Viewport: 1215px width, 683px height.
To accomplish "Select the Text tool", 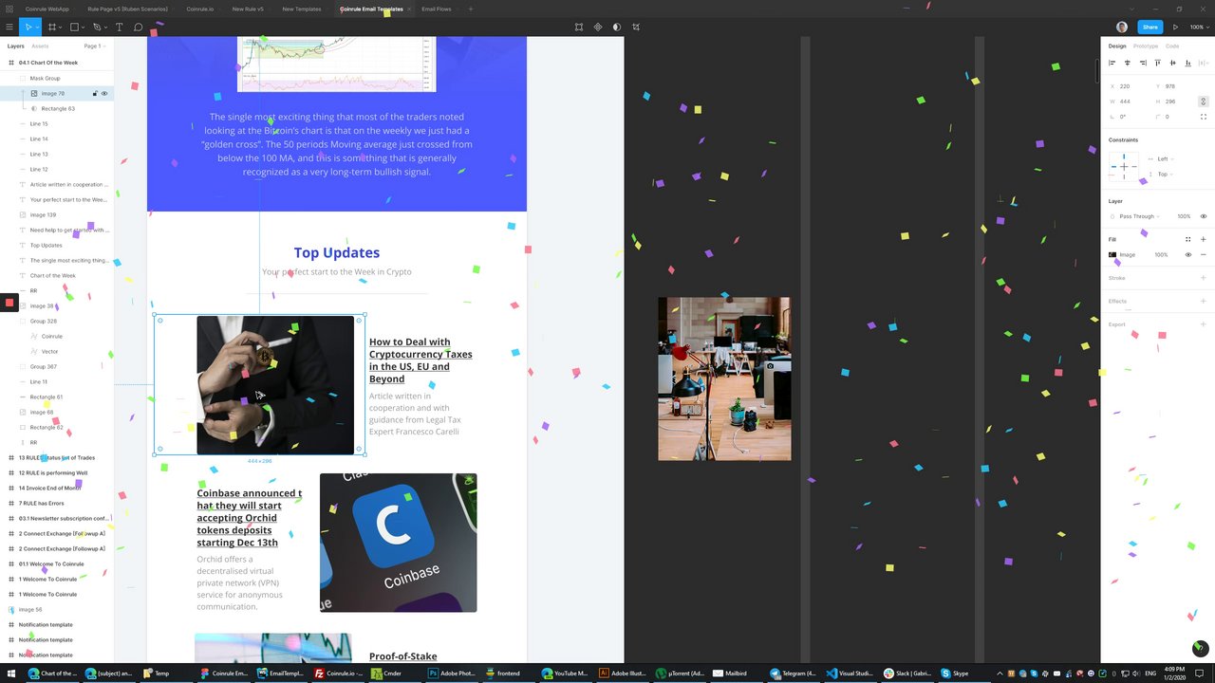I will click(x=119, y=27).
